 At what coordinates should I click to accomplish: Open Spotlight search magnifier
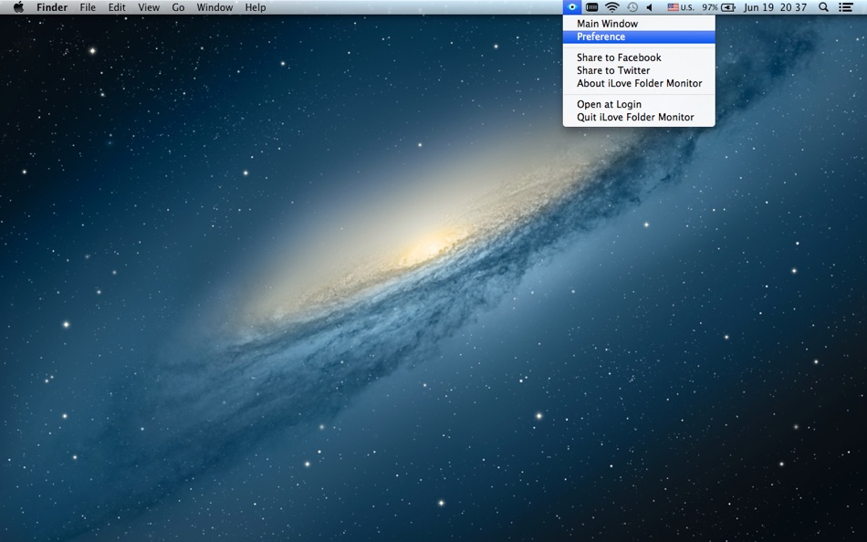click(823, 7)
